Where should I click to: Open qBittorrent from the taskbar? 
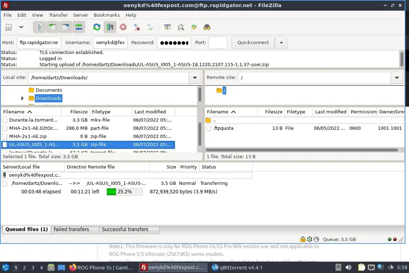(x=237, y=268)
